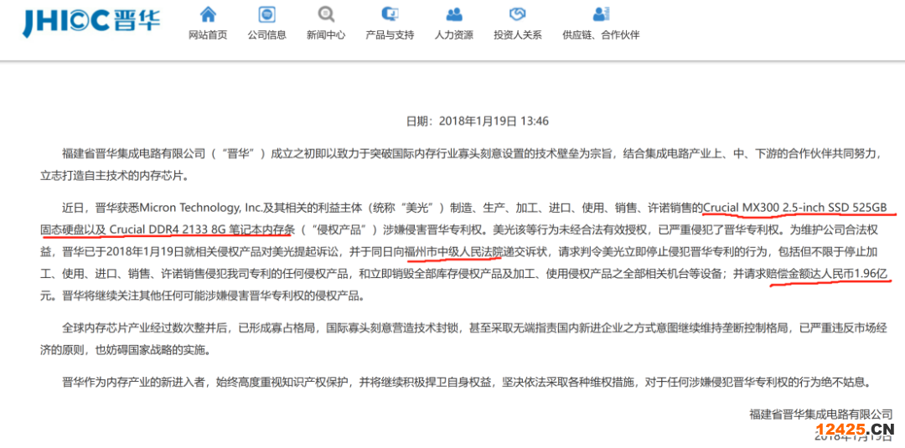905x448 pixels.
Task: Open the 公司信息 menu item
Action: (266, 34)
